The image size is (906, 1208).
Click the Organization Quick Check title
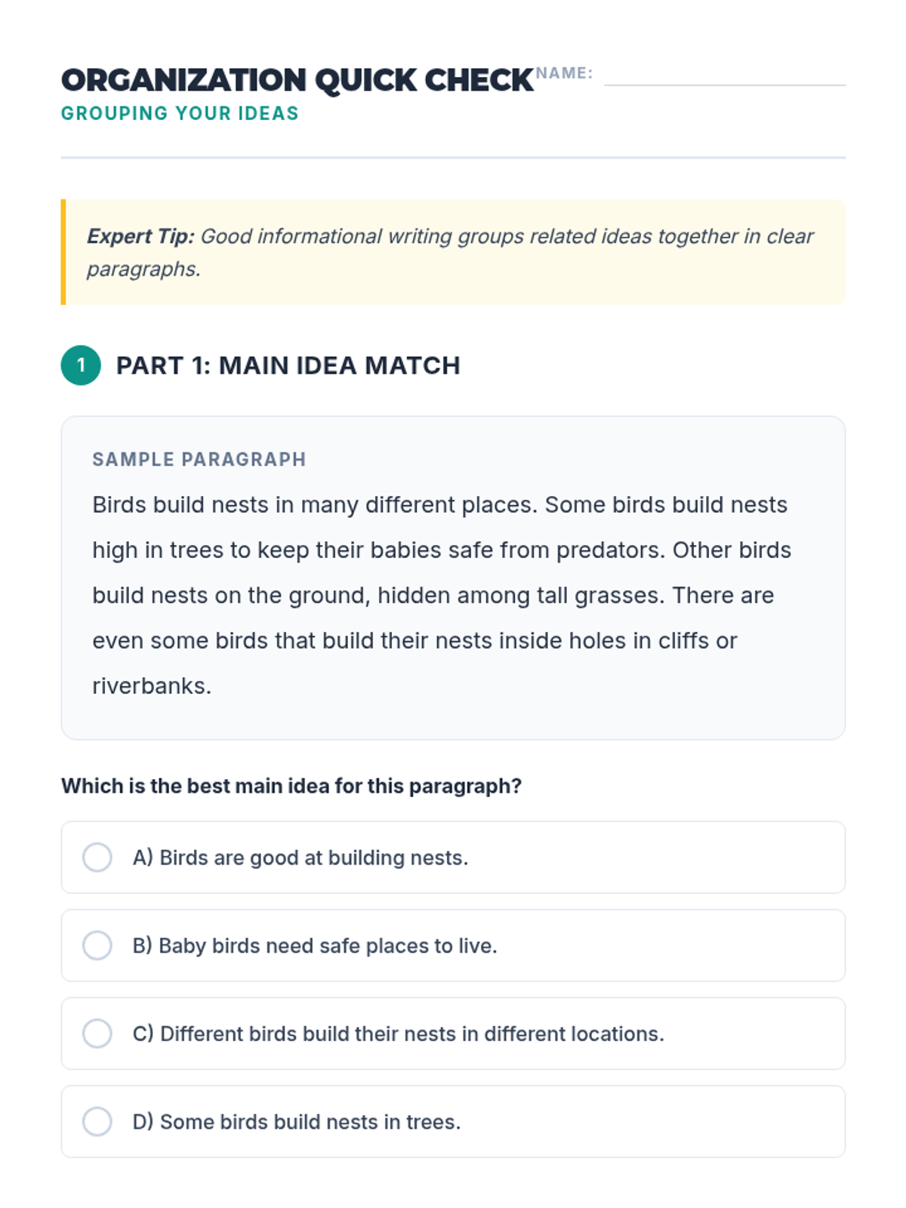(297, 80)
